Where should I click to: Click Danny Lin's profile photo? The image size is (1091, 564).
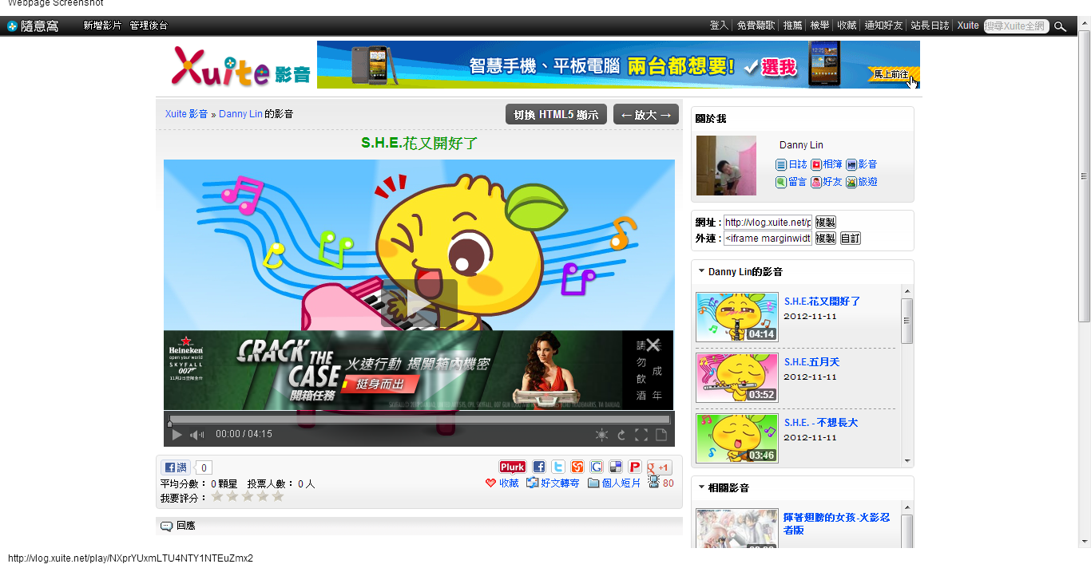(726, 165)
